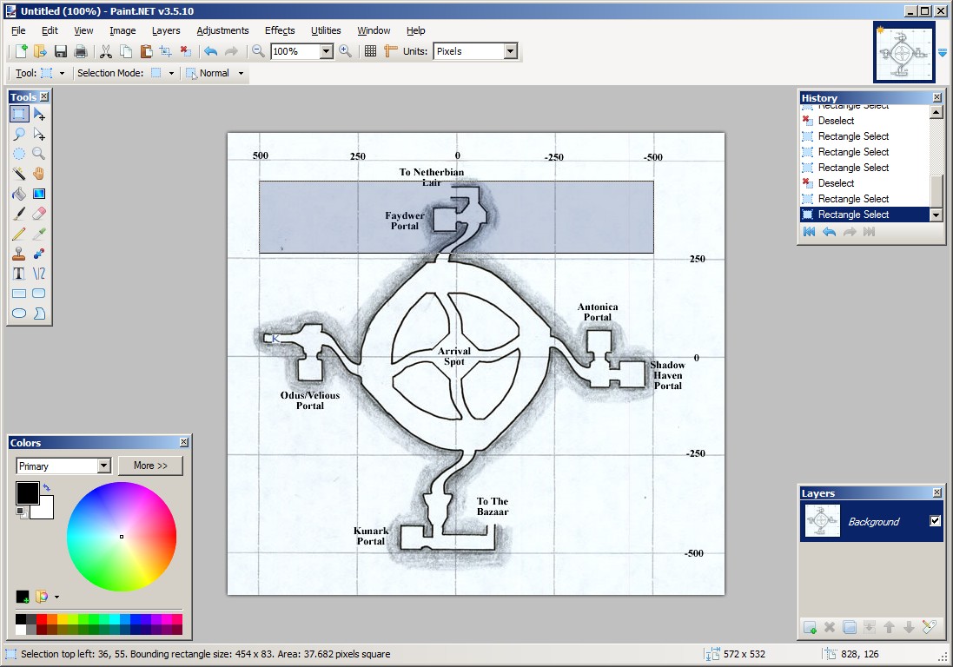Screen dimensions: 953x667
Task: Open the Effects menu
Action: pos(280,30)
